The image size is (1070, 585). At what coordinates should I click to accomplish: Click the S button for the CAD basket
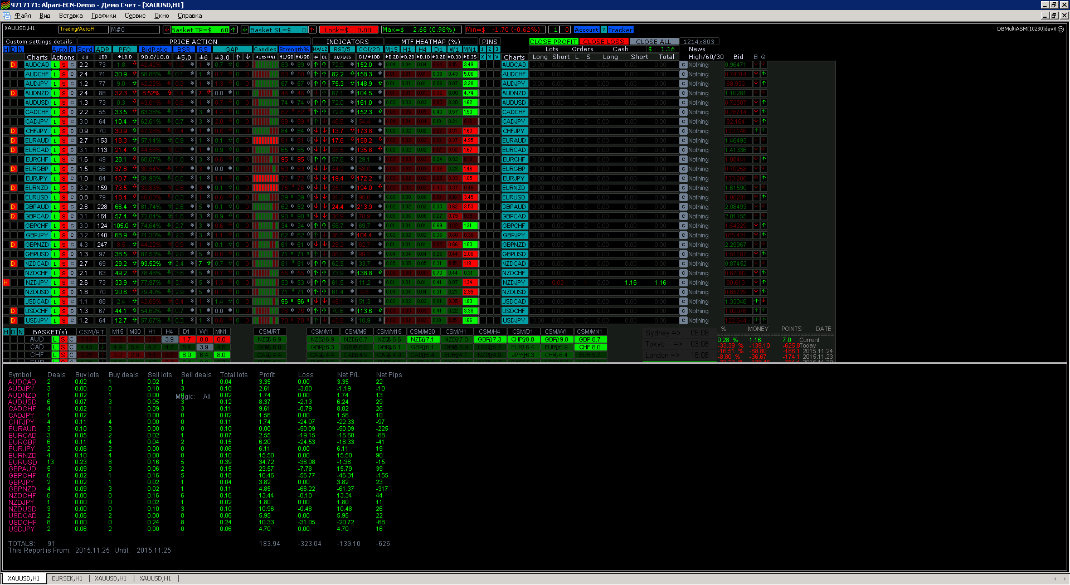coord(64,347)
